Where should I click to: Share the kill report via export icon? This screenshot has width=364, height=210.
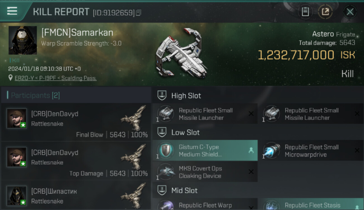[x=325, y=12]
